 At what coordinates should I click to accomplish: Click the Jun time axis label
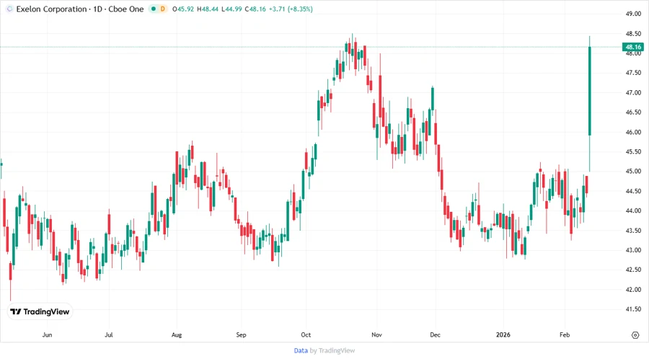point(47,334)
